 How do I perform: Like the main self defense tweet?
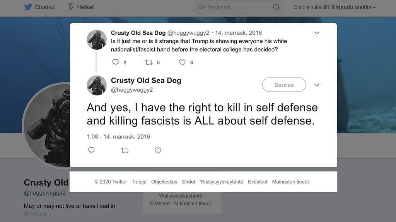coord(158,150)
